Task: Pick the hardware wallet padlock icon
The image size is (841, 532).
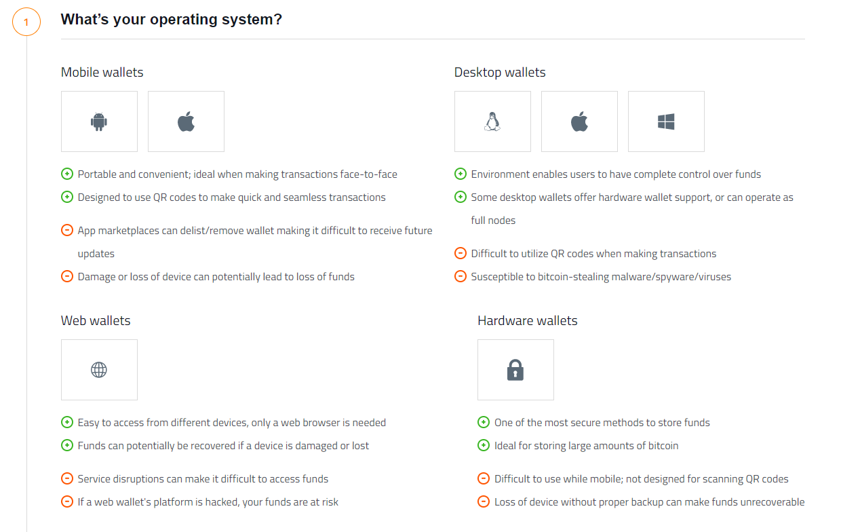Action: [515, 370]
